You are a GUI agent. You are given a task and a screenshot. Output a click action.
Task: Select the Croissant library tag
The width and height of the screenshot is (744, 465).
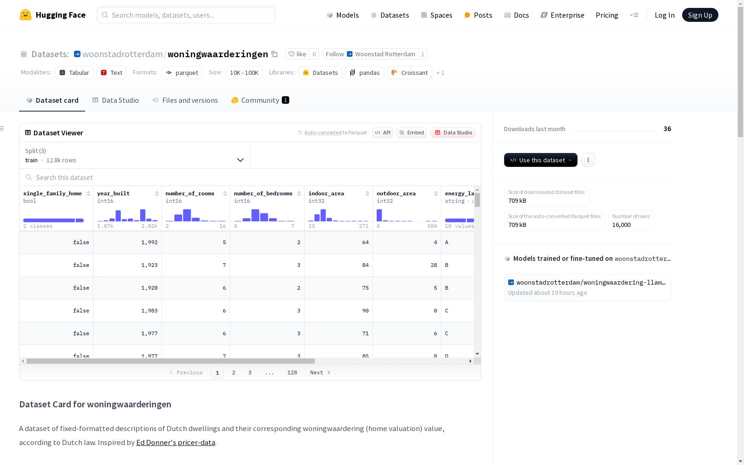pos(410,73)
